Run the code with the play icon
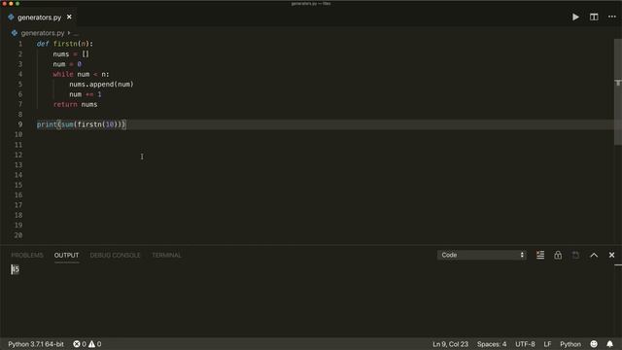This screenshot has height=350, width=622. pyautogui.click(x=575, y=17)
